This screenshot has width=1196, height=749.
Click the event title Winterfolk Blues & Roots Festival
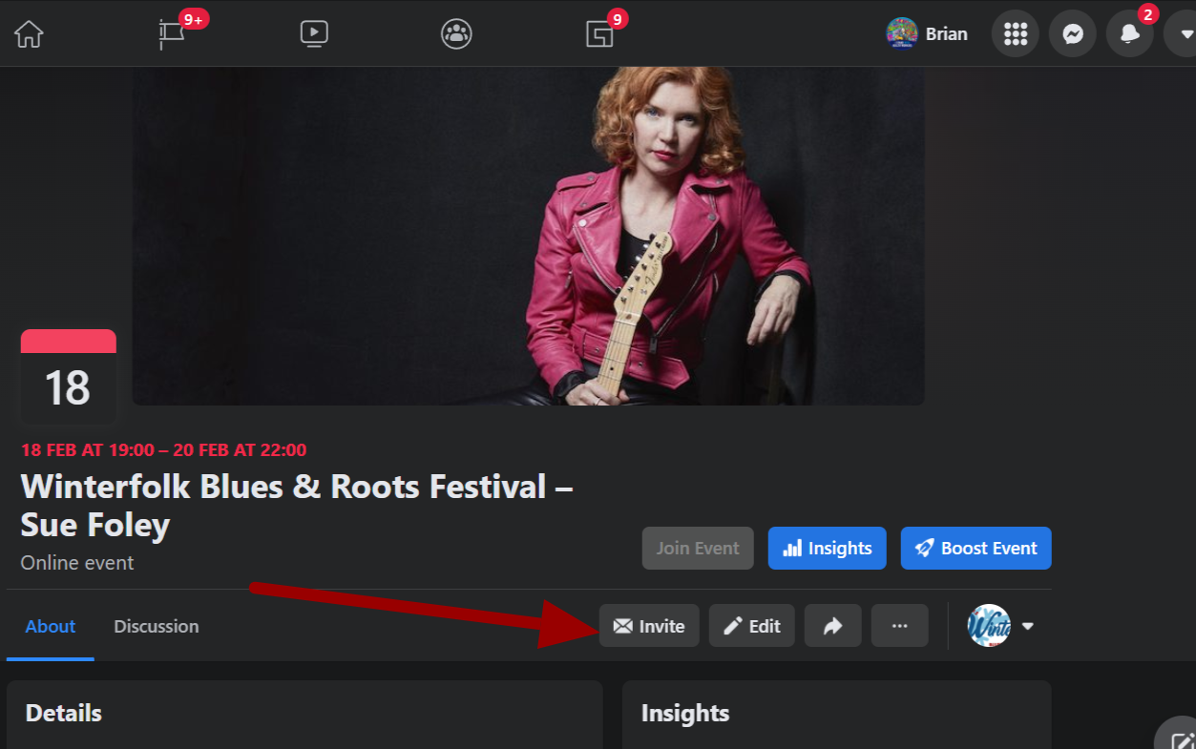(x=297, y=506)
